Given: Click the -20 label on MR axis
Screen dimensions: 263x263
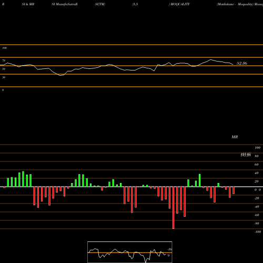Looking at the screenshot, I should pyautogui.click(x=257, y=198).
